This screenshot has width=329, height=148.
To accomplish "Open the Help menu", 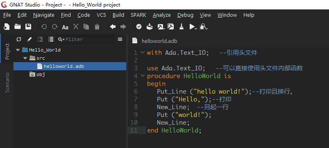I will 249,15.
